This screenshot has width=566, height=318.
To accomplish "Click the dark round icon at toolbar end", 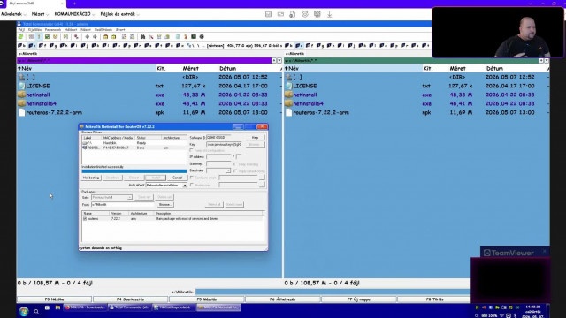I will pos(202,37).
